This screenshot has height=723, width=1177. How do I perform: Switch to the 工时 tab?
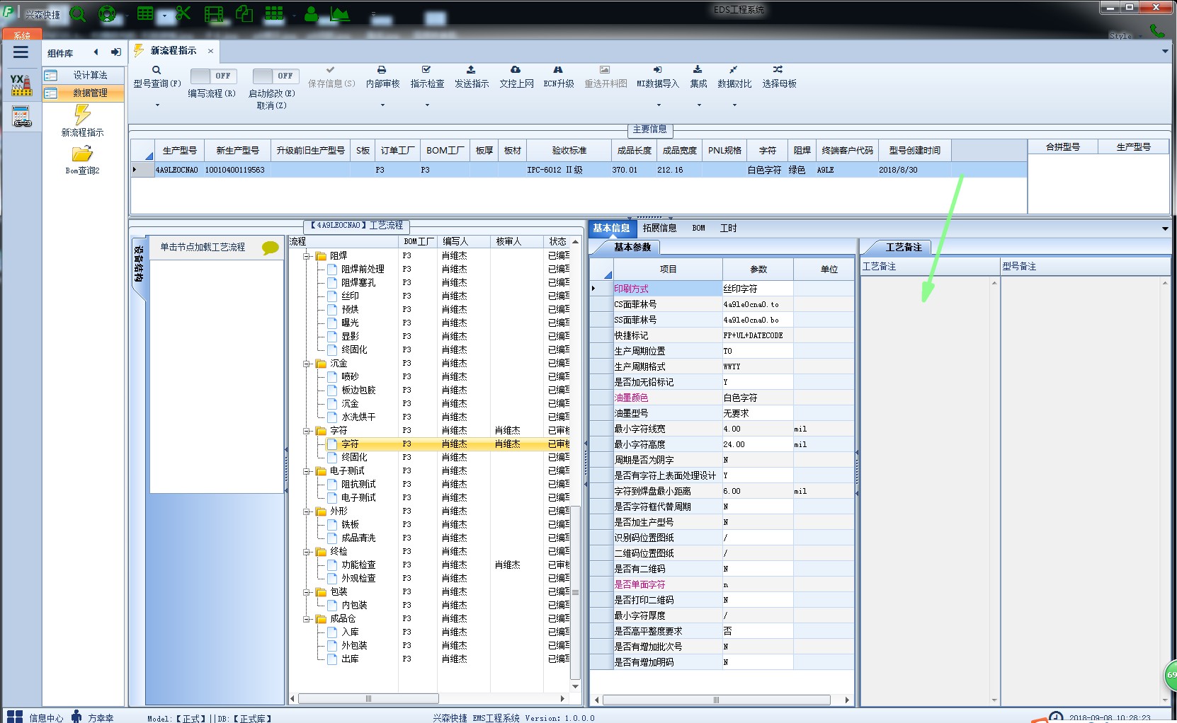pos(728,228)
